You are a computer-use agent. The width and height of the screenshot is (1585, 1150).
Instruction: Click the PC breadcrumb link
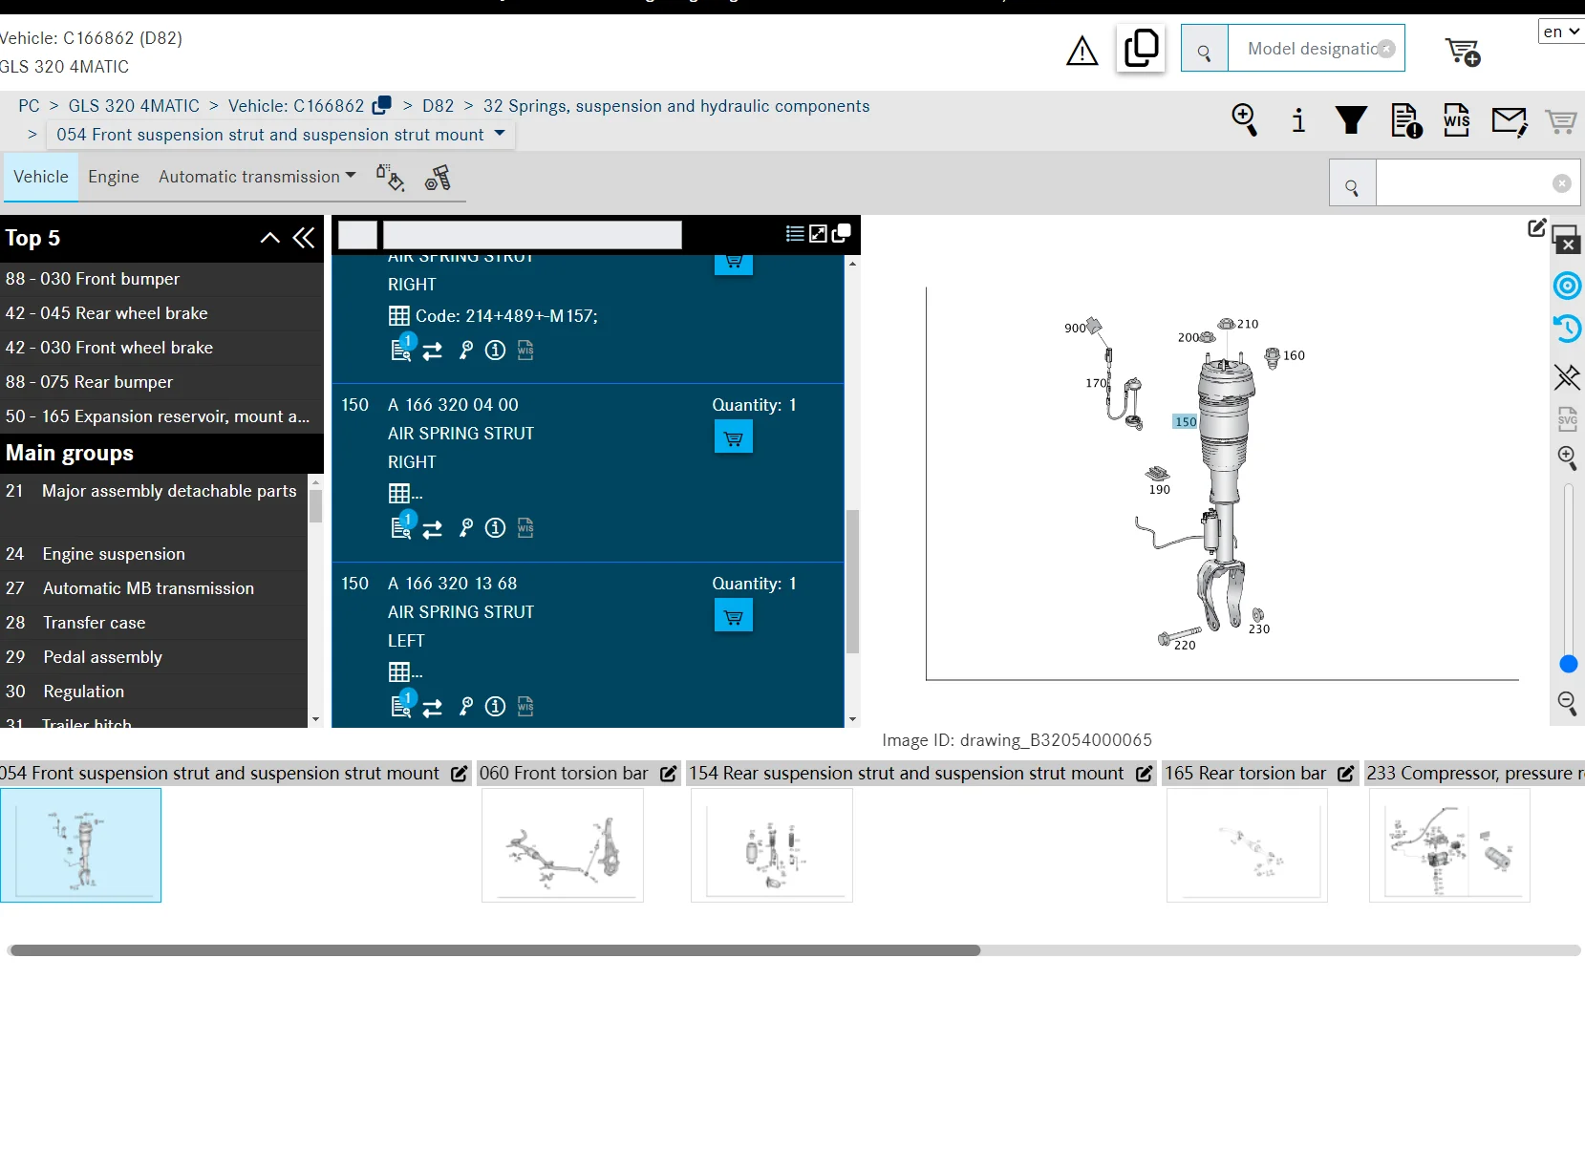coord(29,106)
